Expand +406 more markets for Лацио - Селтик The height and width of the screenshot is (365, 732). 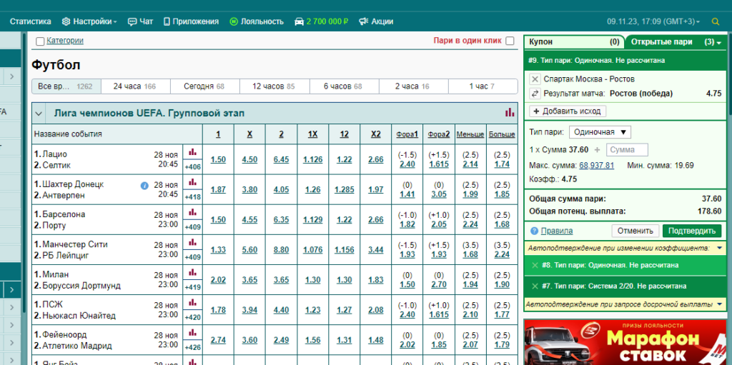click(x=192, y=167)
